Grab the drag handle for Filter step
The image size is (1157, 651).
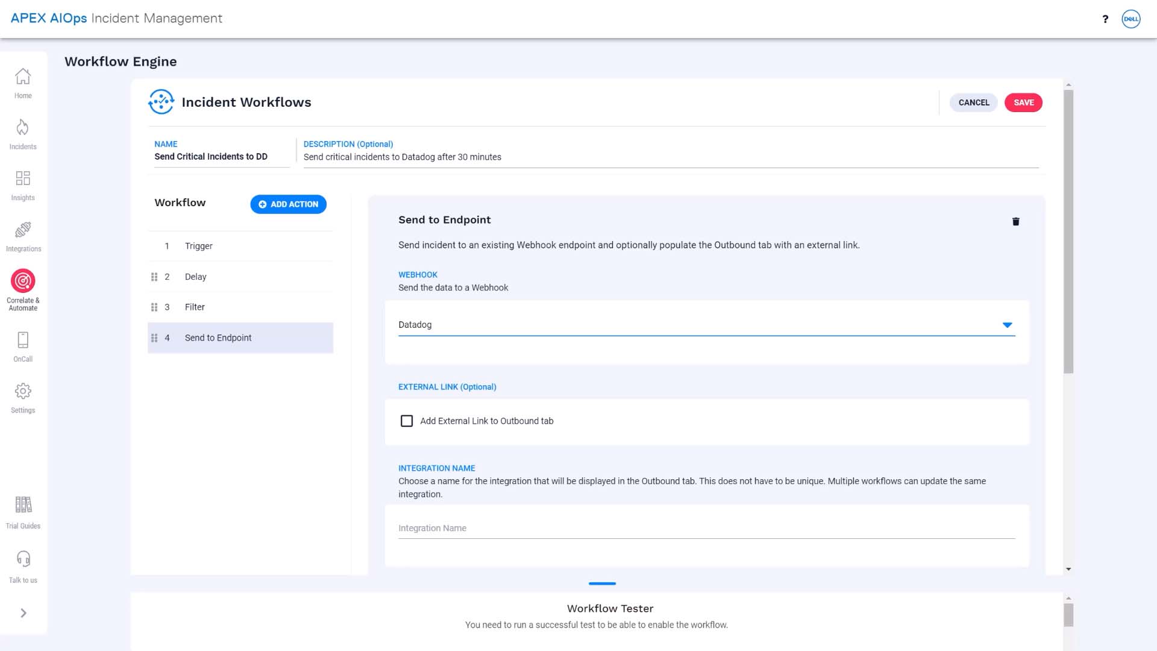(x=154, y=307)
